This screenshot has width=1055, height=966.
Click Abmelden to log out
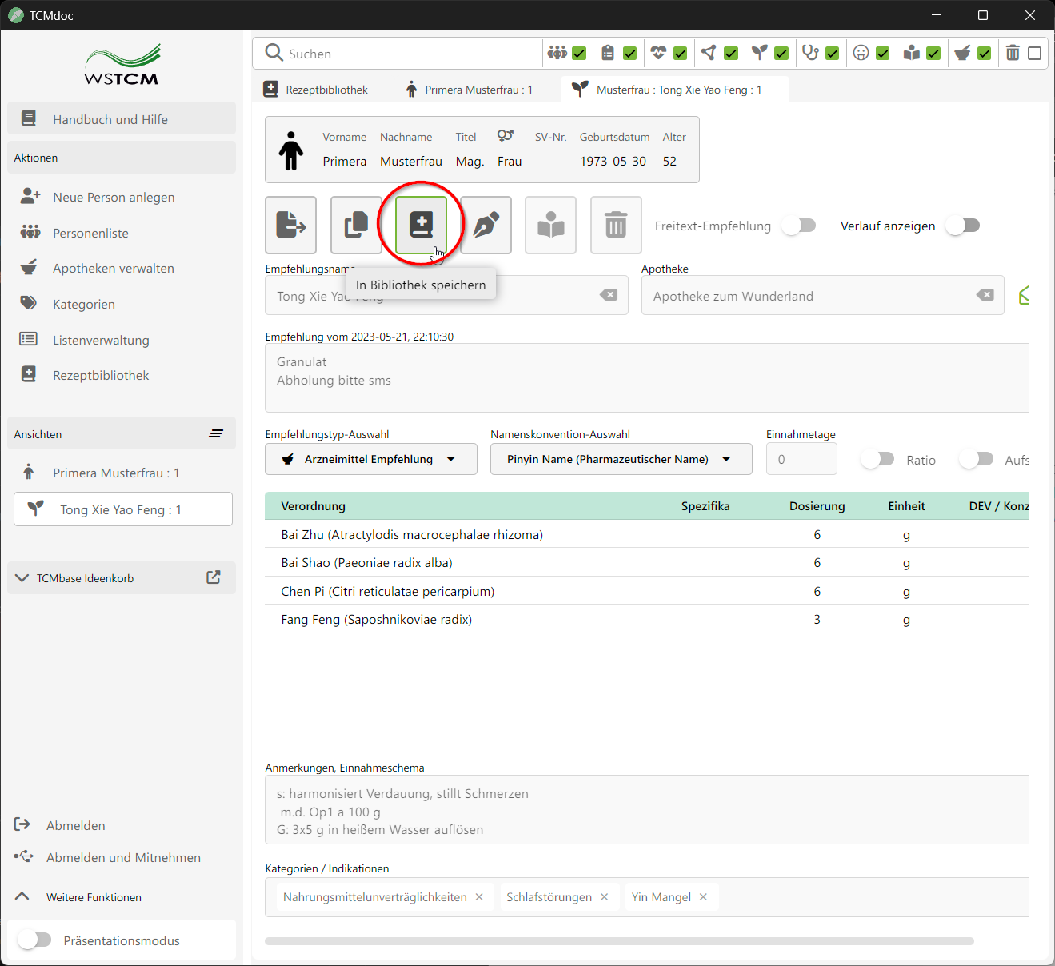click(x=76, y=824)
